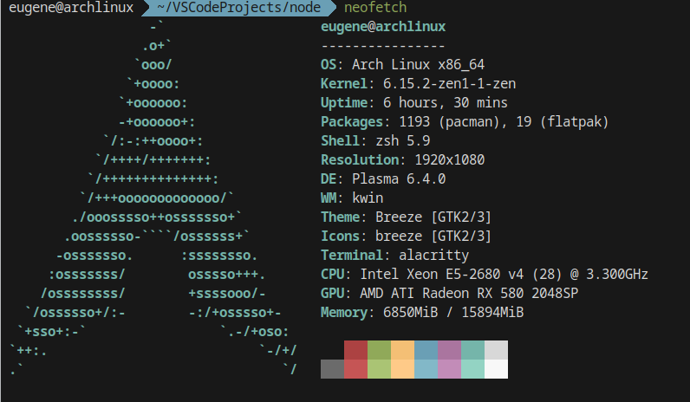Select the text 19 (flatpak)
The image size is (690, 402).
coord(563,122)
